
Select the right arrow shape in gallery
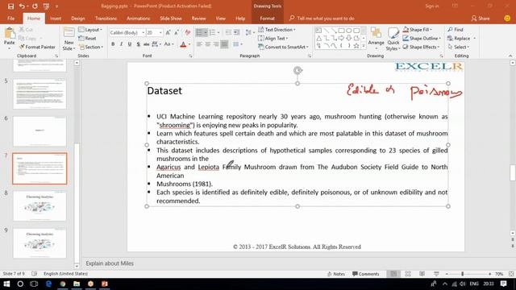click(341, 39)
